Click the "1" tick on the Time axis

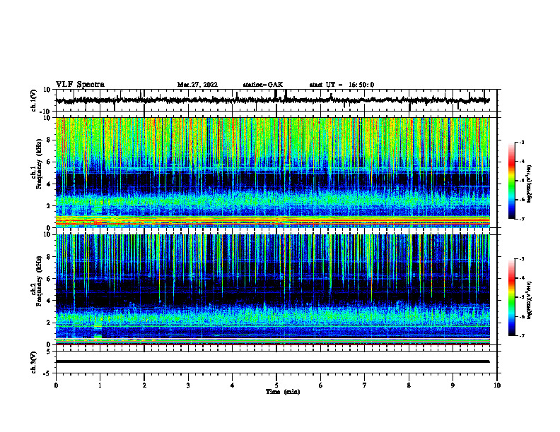[100, 385]
